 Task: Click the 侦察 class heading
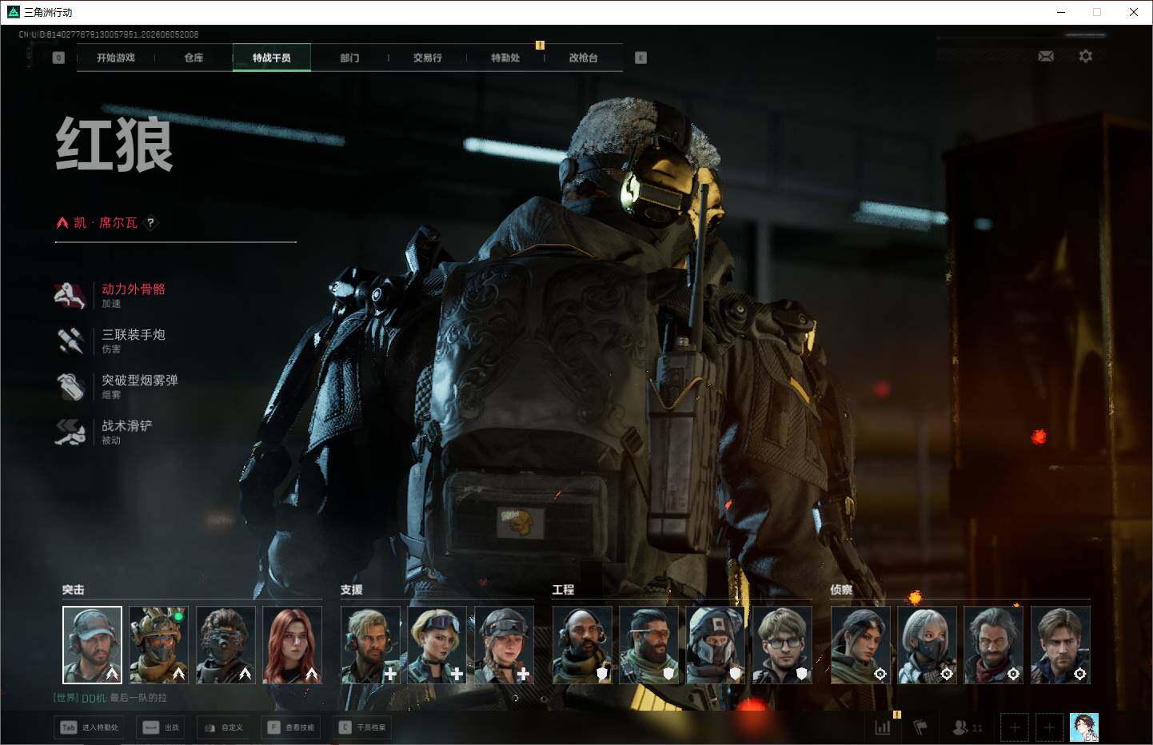click(x=841, y=590)
